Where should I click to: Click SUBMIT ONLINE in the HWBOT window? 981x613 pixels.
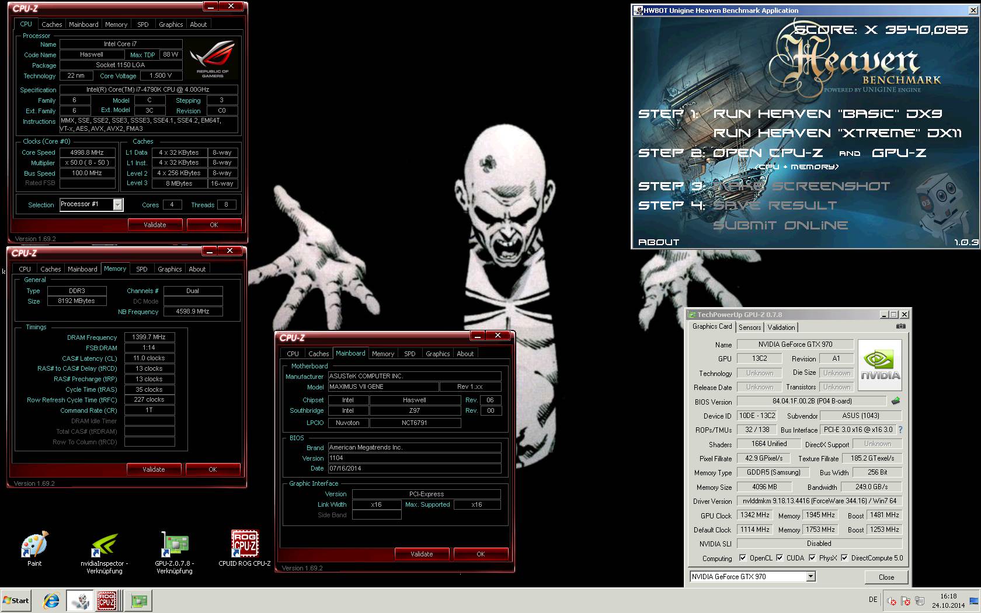point(781,225)
